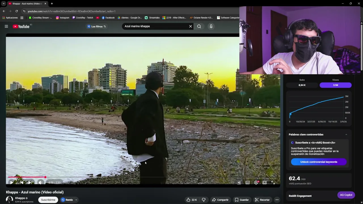Open the Streamlabs bookmark

(x=152, y=18)
